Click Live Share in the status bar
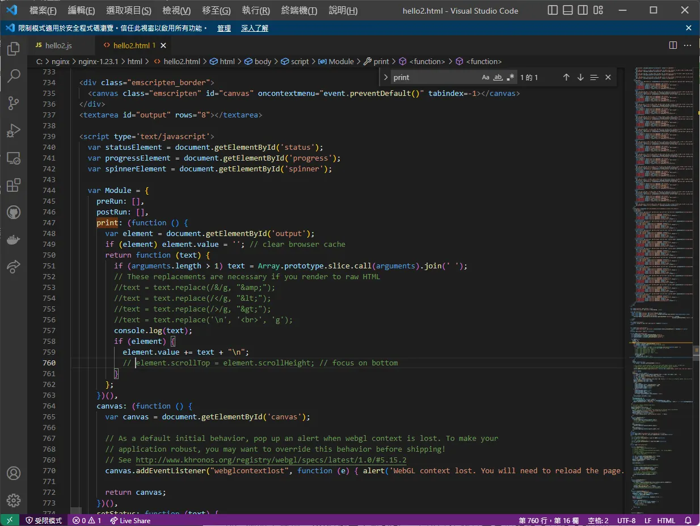The image size is (700, 526). [130, 520]
